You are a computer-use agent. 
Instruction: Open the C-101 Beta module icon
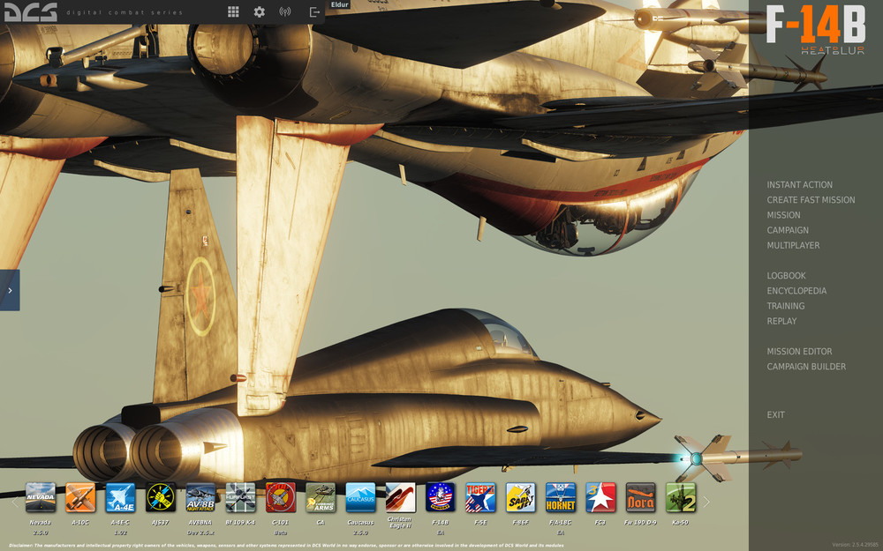click(x=281, y=497)
